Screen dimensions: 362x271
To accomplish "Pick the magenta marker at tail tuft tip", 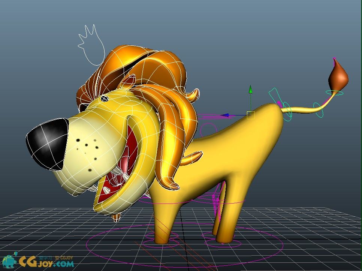I will point(334,59).
